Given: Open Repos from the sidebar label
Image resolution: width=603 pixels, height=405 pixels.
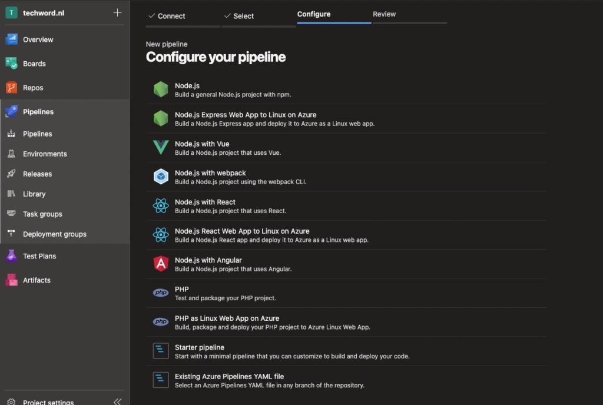Looking at the screenshot, I should 33,88.
